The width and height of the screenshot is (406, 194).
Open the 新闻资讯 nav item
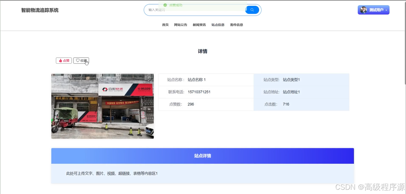point(199,25)
